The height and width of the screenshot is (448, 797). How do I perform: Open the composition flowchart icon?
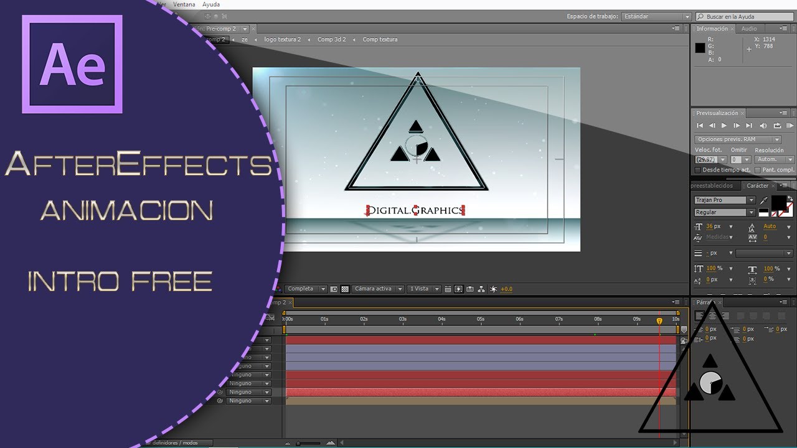pyautogui.click(x=482, y=289)
